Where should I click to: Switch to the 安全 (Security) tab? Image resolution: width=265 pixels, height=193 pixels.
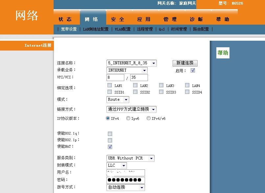118,19
